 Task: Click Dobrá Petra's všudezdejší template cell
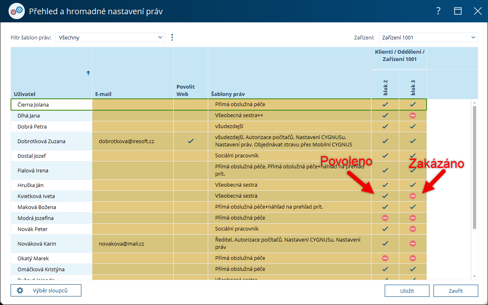coord(290,126)
